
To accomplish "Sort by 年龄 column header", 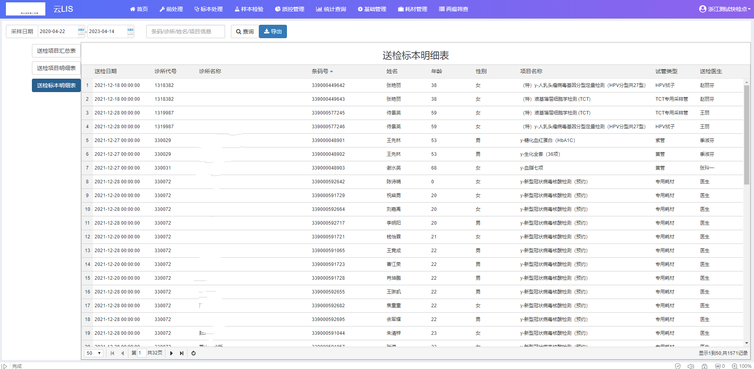I will tap(437, 71).
